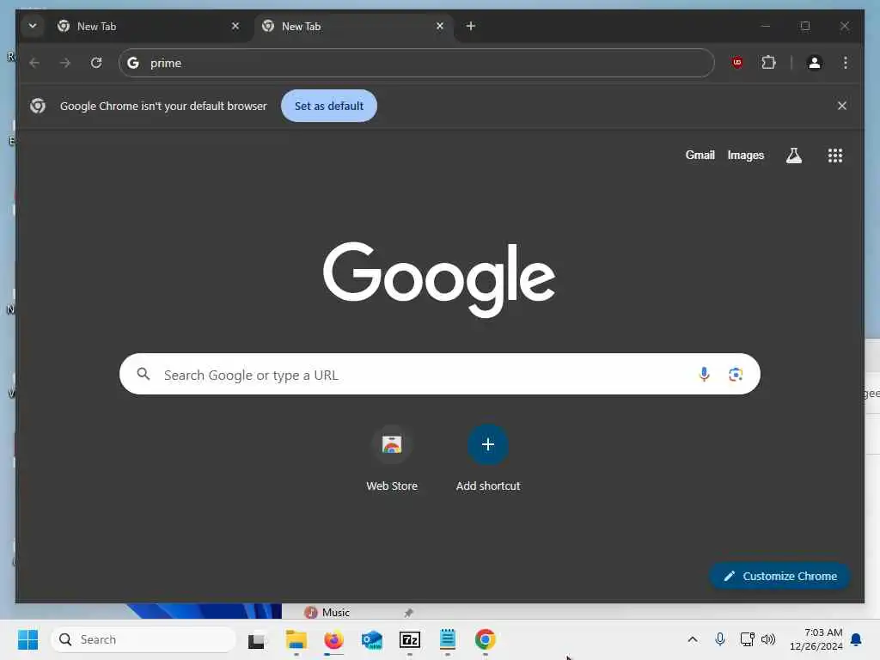This screenshot has width=880, height=660.
Task: Open the clock showing 7:03 AM
Action: pyautogui.click(x=816, y=639)
